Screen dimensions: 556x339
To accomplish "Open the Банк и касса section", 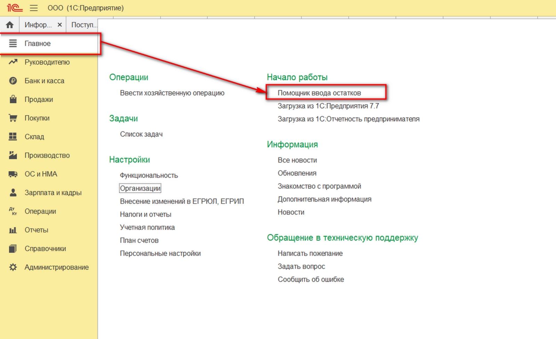I will coord(44,81).
